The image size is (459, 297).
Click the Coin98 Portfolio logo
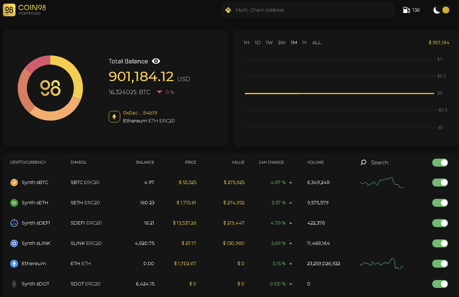click(x=25, y=10)
